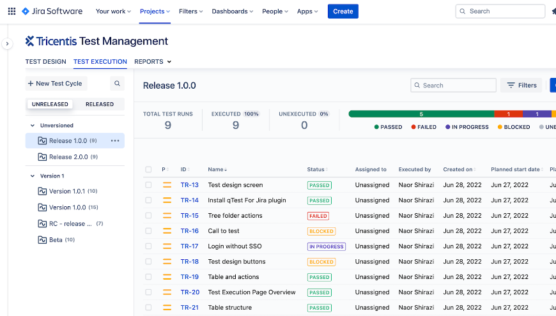This screenshot has height=316, width=556.
Task: Click the test cycle search magnifier icon
Action: coord(117,84)
